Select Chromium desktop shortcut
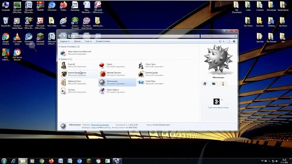The width and height of the screenshot is (292, 164). (x=52, y=6)
